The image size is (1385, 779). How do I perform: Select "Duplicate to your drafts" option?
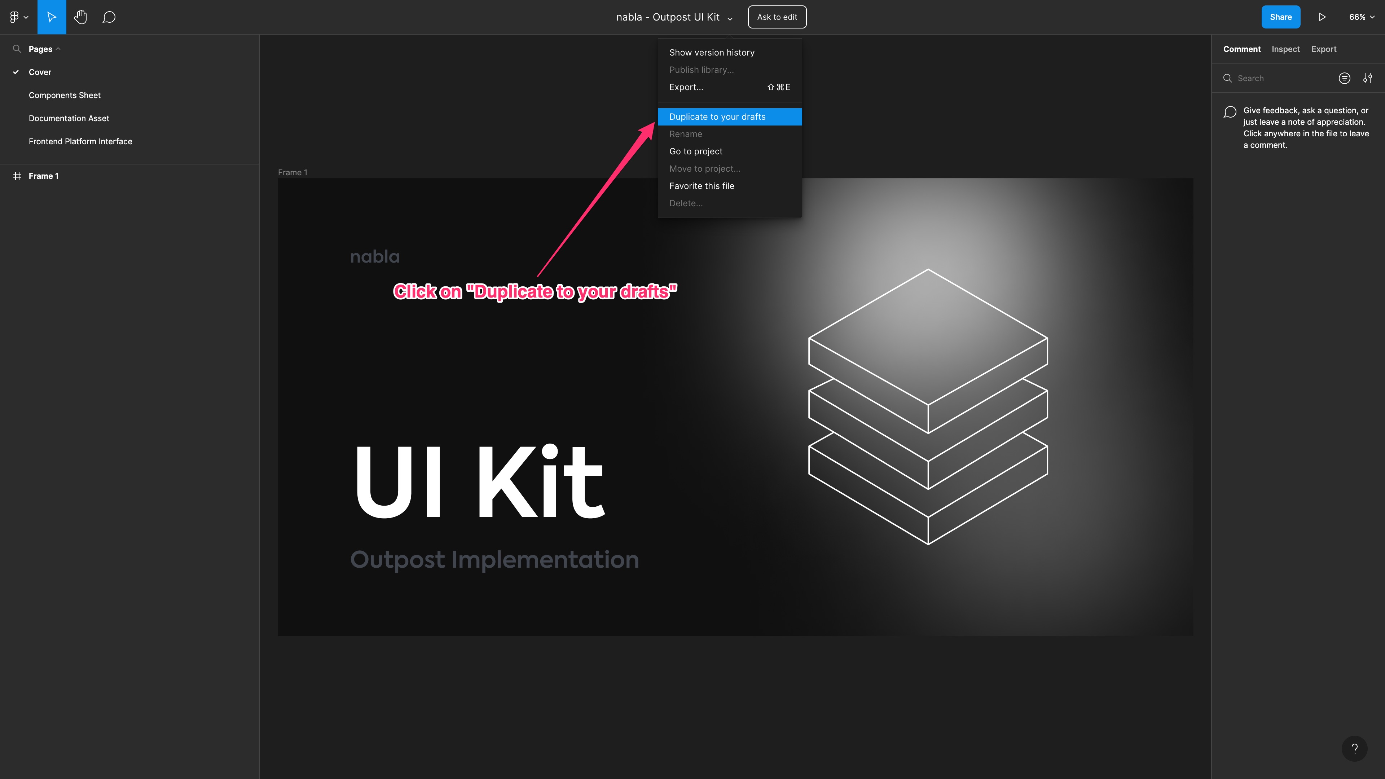[x=717, y=116]
